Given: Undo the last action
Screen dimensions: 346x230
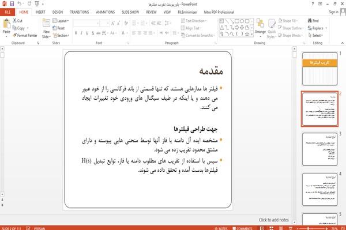Looking at the screenshot, I should point(20,3).
